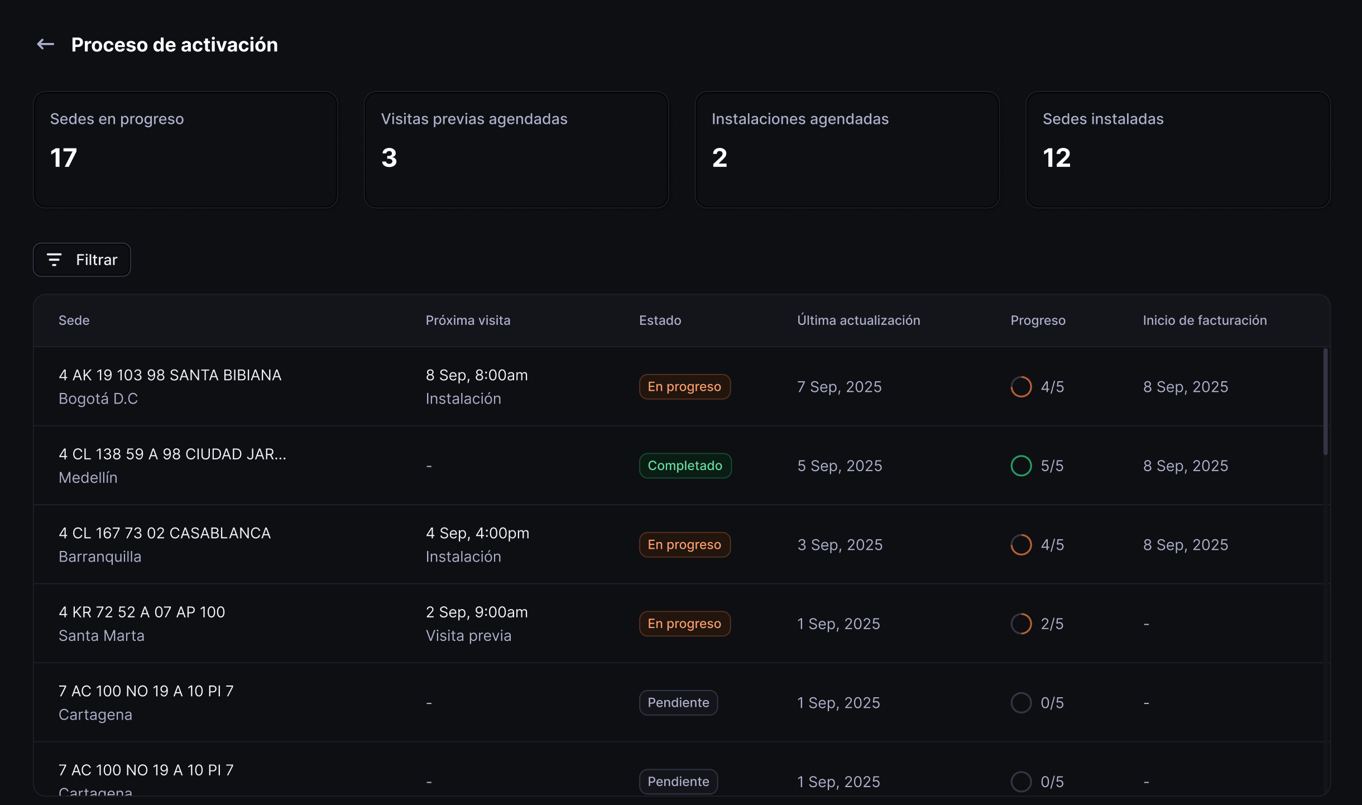Sort by the Última actualización column header
The height and width of the screenshot is (805, 1362).
coord(859,320)
